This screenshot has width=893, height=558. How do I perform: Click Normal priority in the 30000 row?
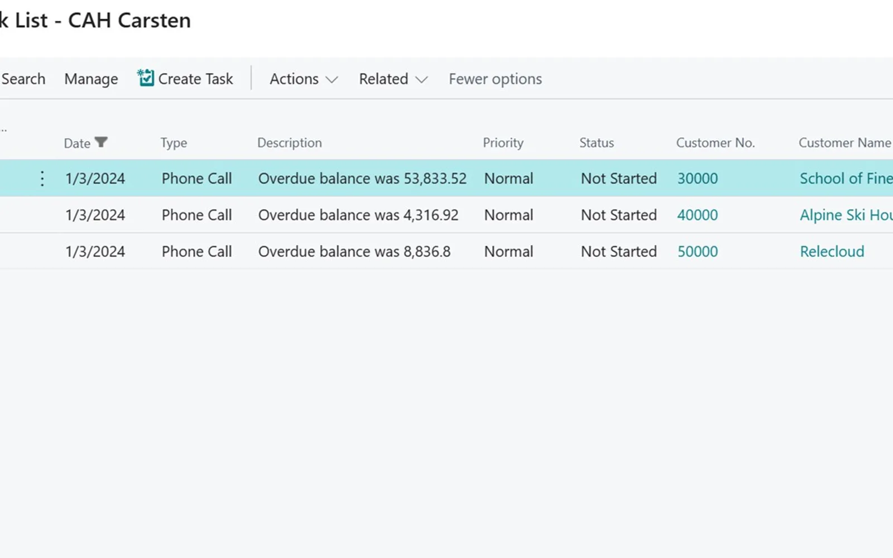(508, 179)
